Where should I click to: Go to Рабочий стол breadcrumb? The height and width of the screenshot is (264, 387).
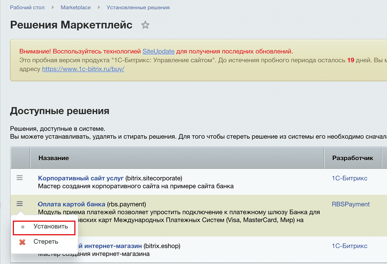[27, 7]
